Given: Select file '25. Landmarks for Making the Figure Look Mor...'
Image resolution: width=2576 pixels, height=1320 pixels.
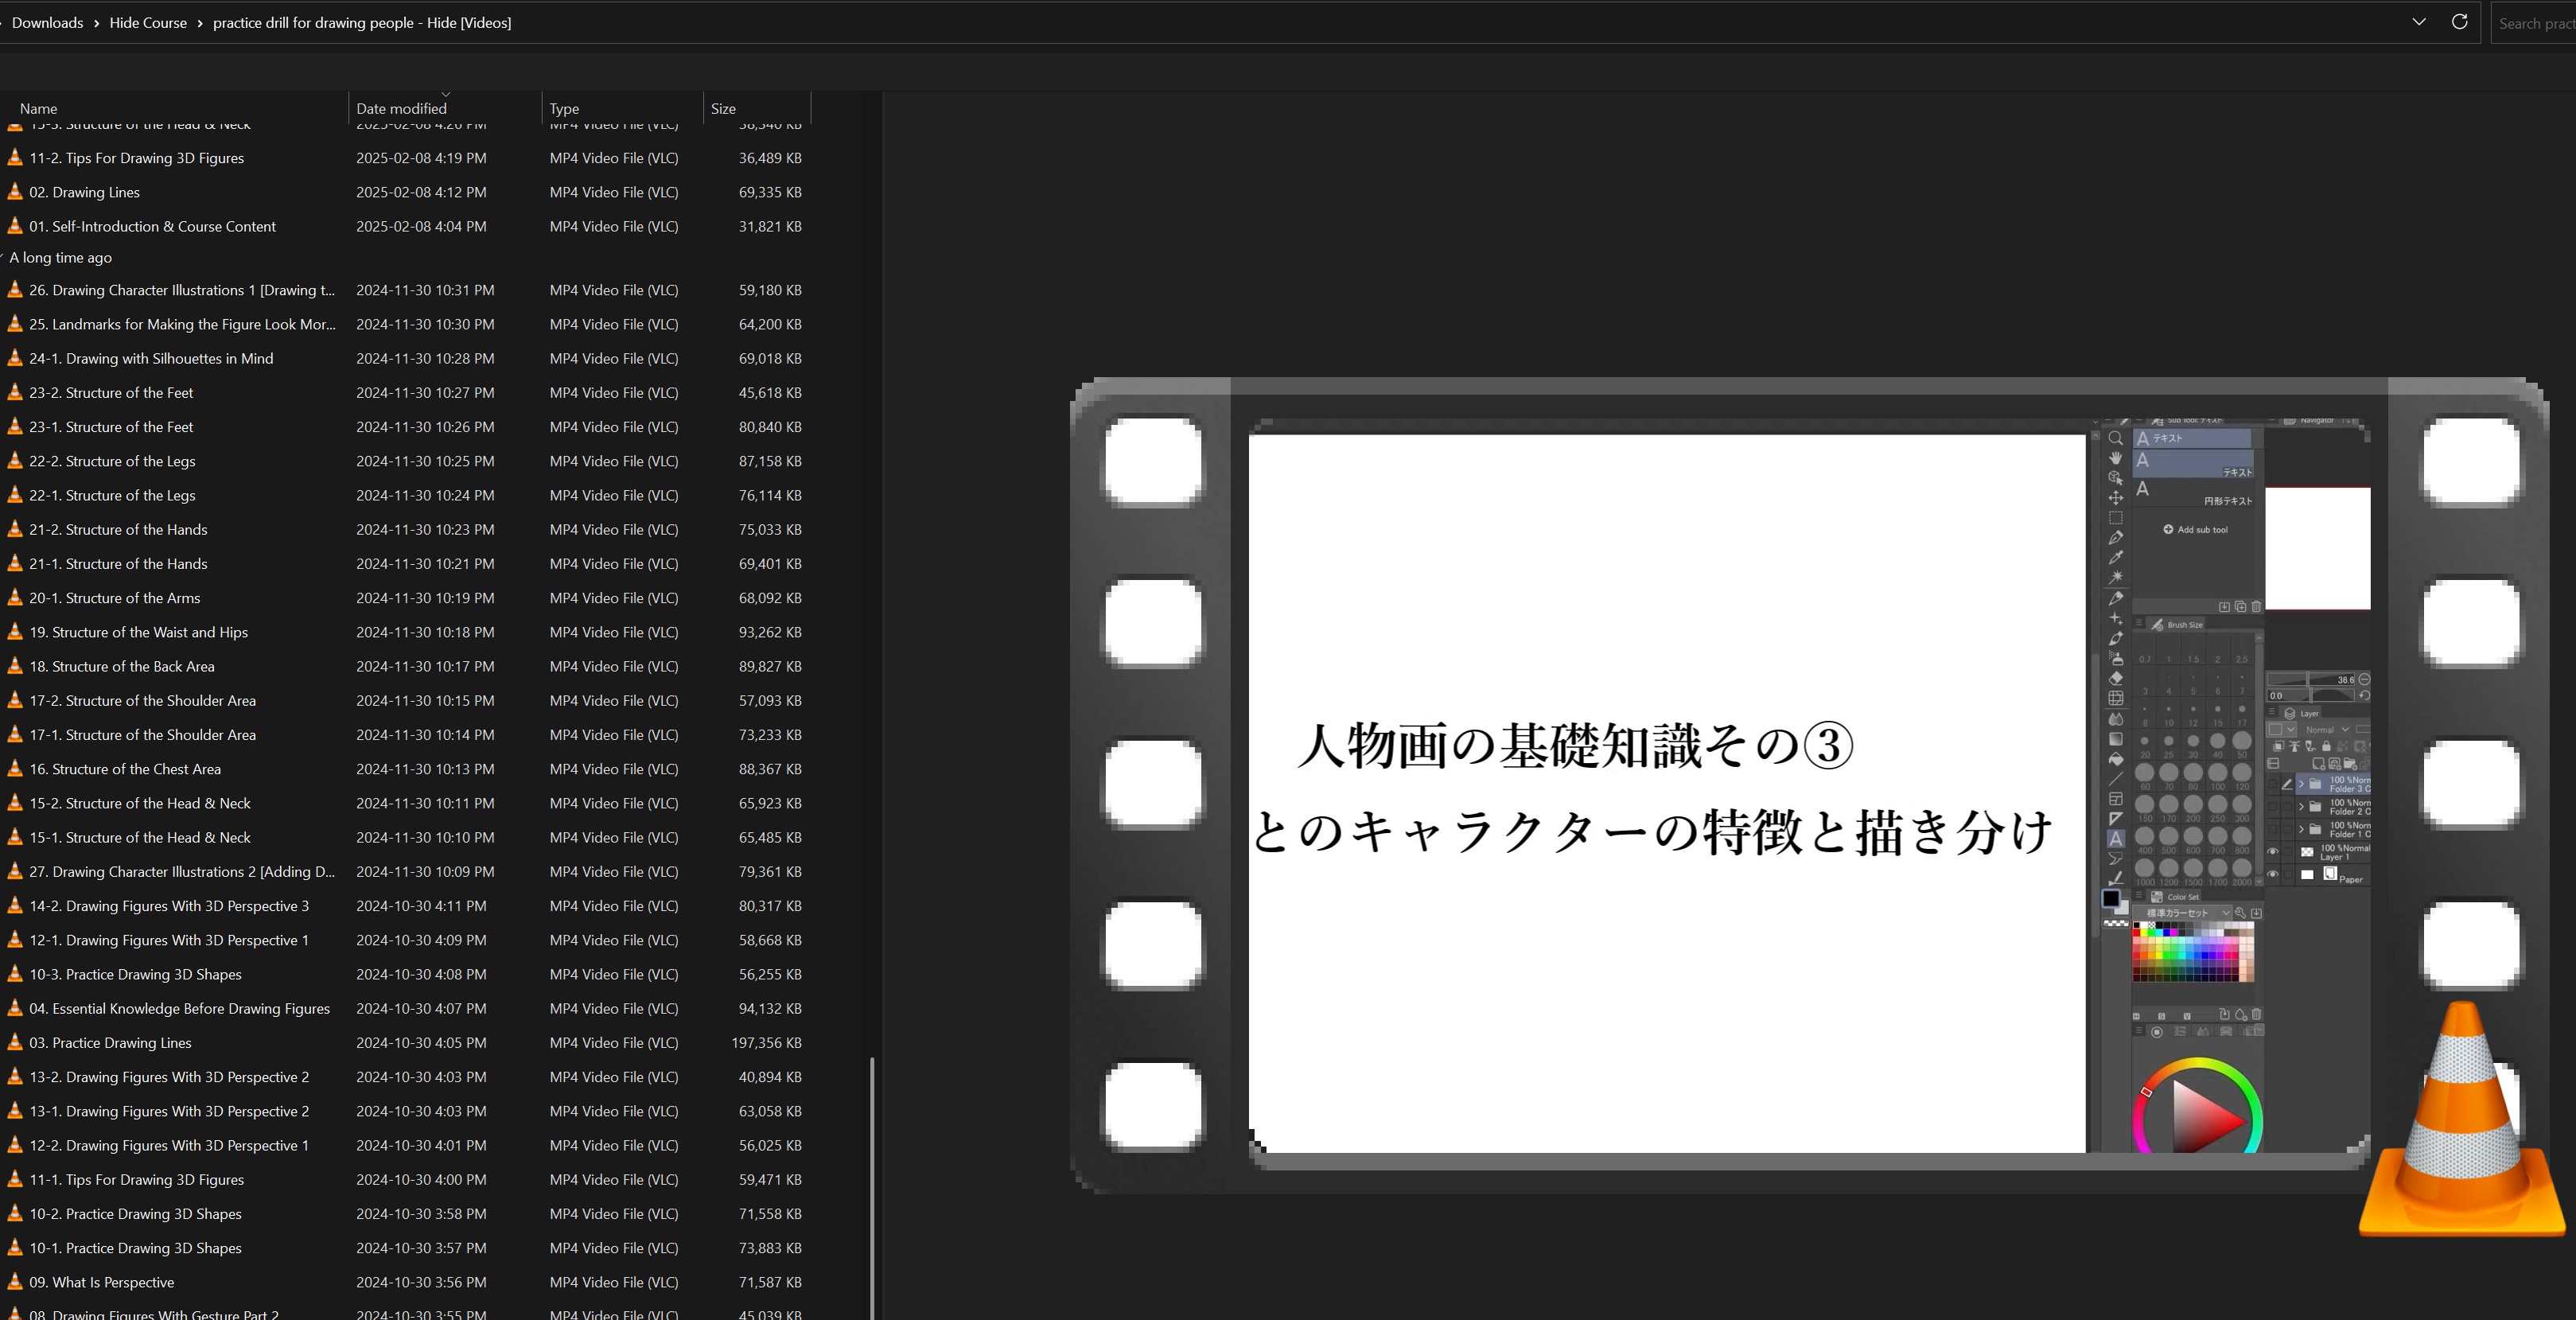Looking at the screenshot, I should 181,323.
